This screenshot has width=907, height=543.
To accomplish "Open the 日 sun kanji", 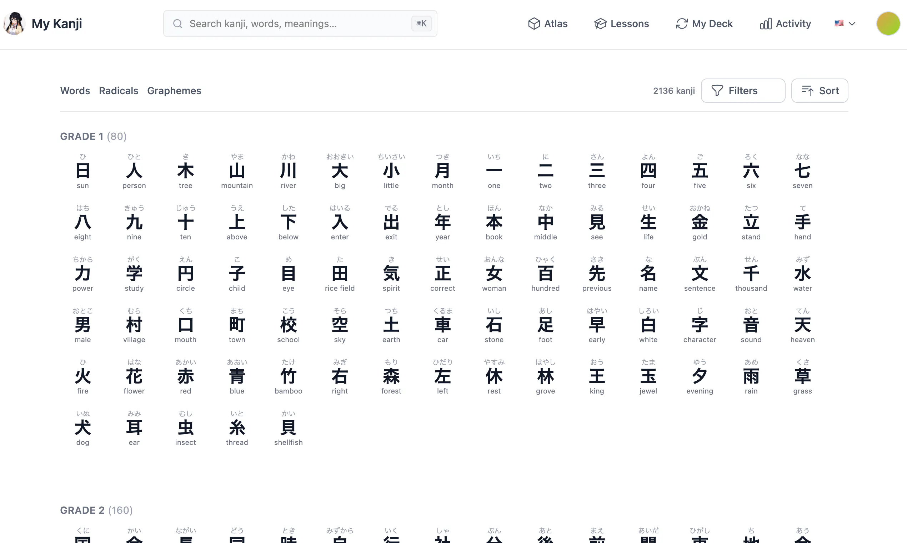I will pyautogui.click(x=83, y=171).
